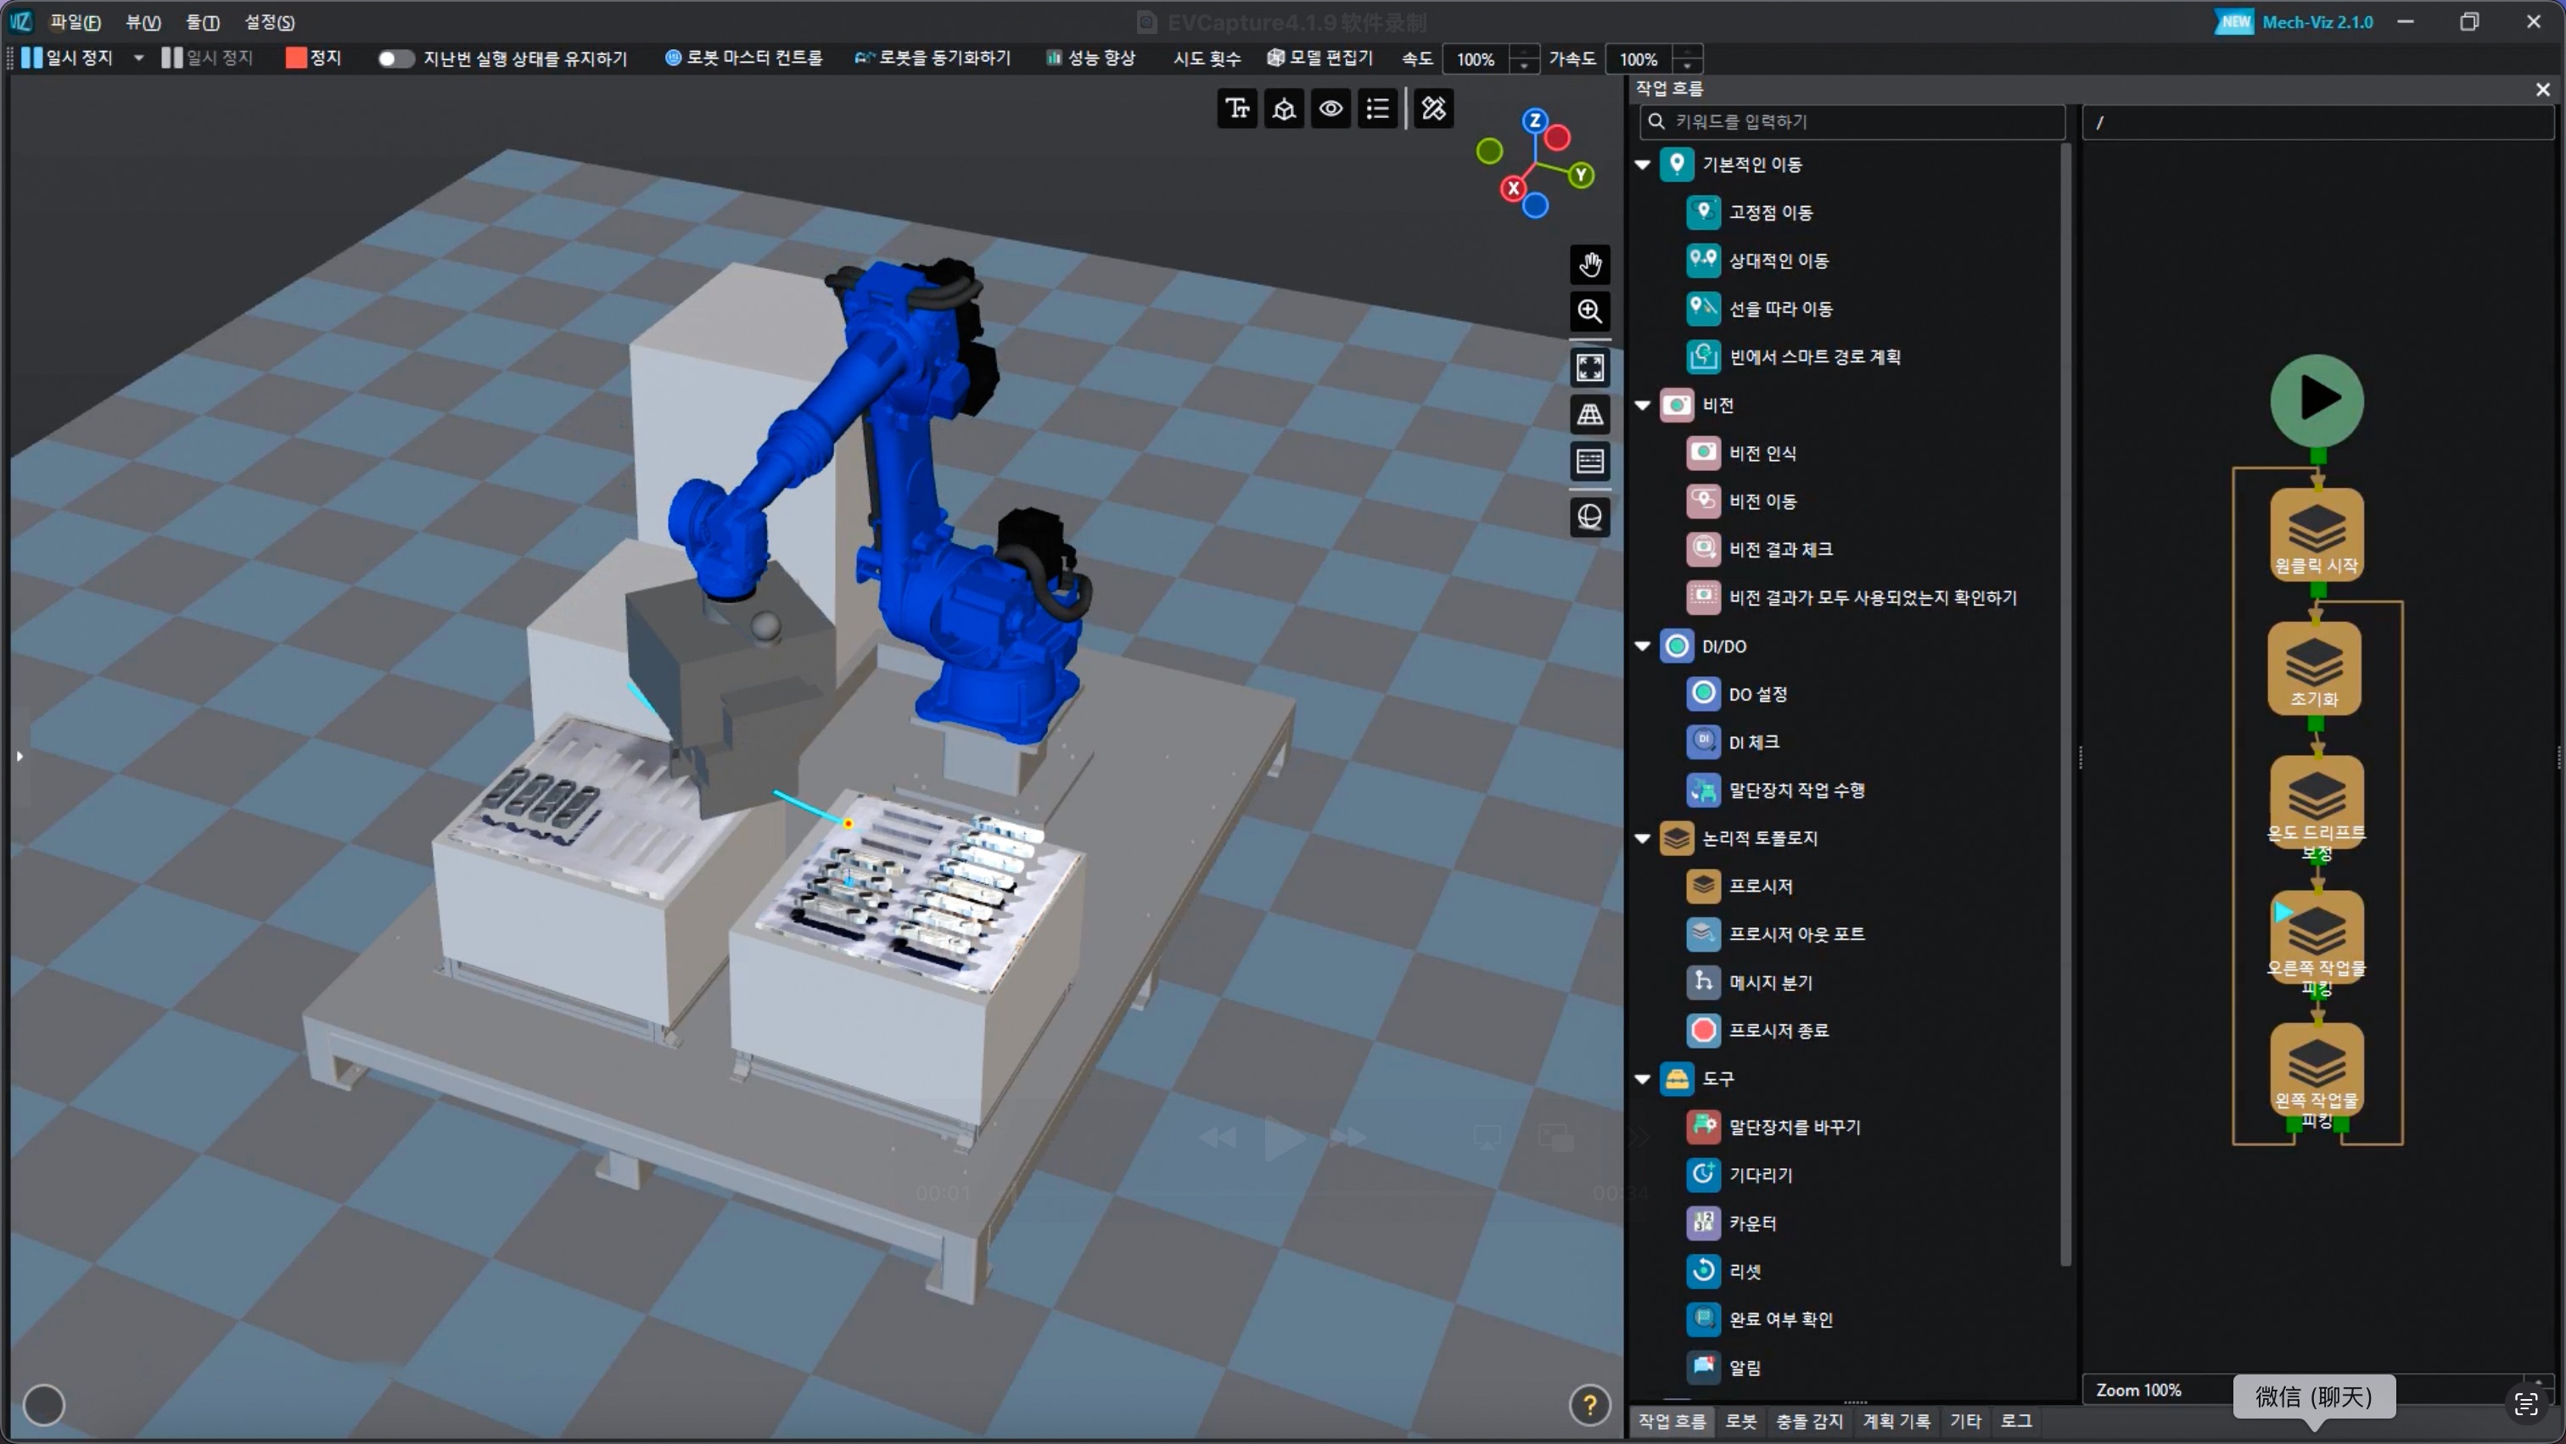Click the fit-to-view frame icon
2566x1444 pixels.
[x=1590, y=367]
